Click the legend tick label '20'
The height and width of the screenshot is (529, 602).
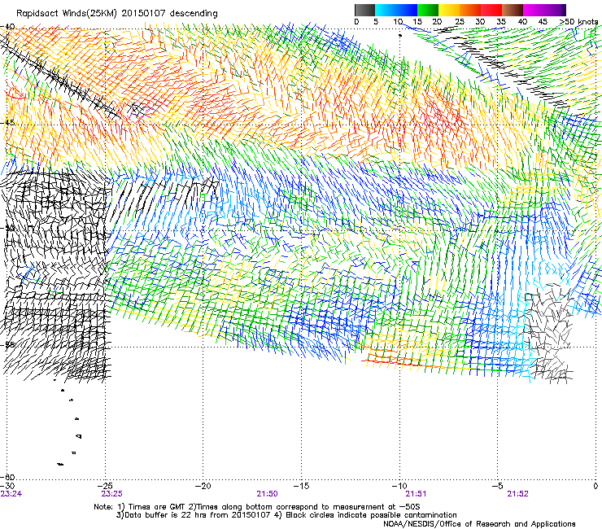tap(438, 22)
